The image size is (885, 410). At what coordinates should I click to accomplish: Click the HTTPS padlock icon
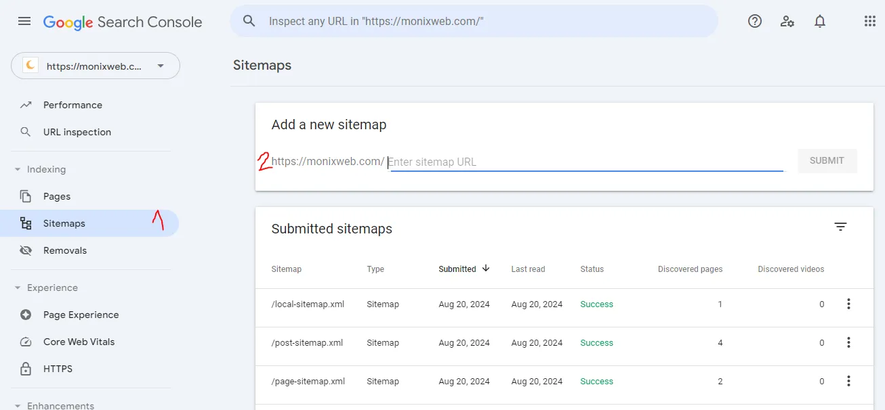26,369
